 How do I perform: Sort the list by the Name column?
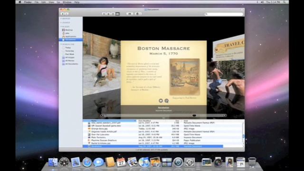pos(110,121)
